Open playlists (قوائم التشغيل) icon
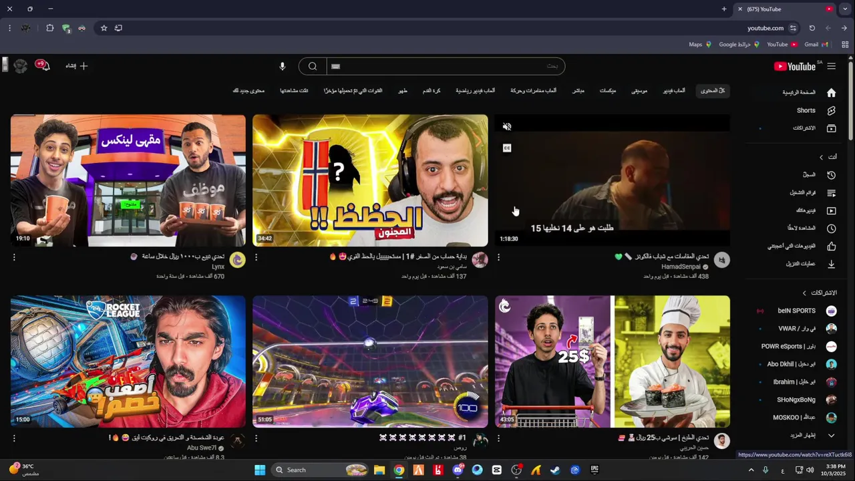 click(831, 193)
